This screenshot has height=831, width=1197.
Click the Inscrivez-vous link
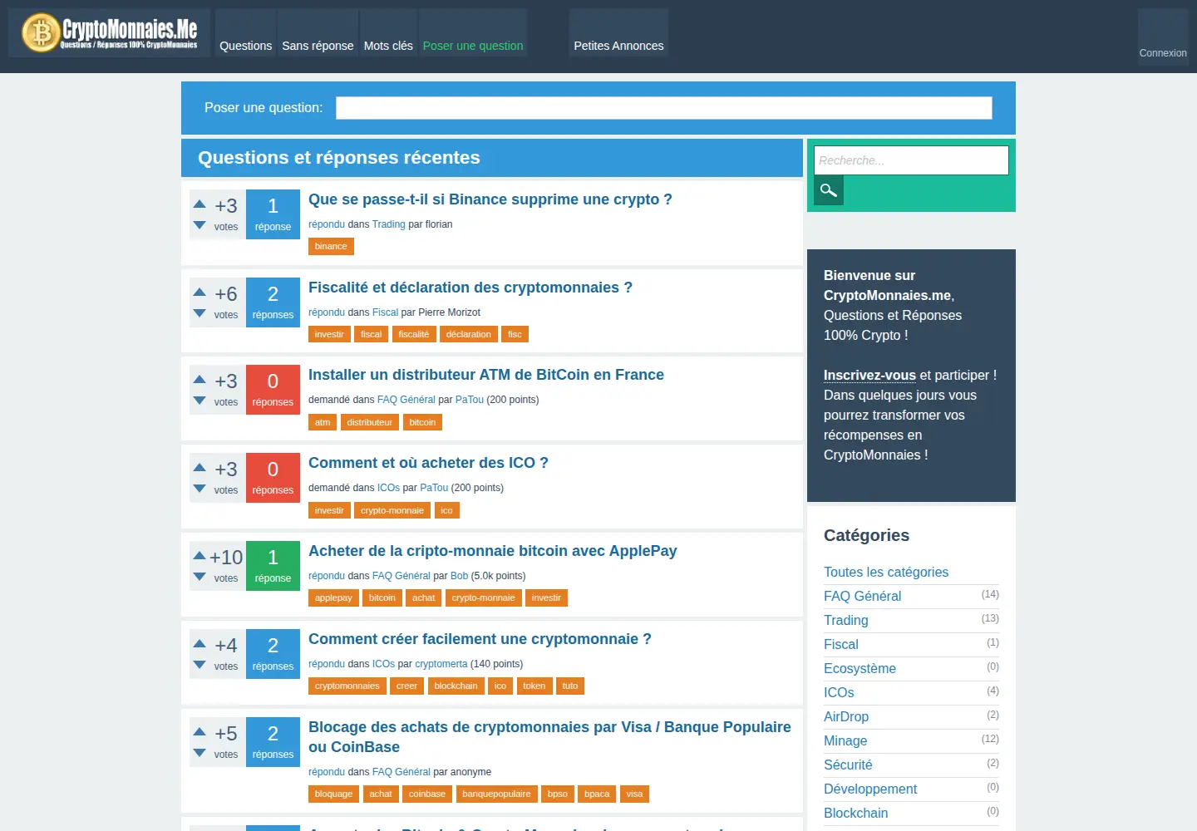pyautogui.click(x=869, y=375)
